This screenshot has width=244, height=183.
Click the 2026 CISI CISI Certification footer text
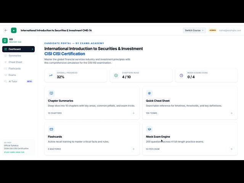tap(16, 148)
